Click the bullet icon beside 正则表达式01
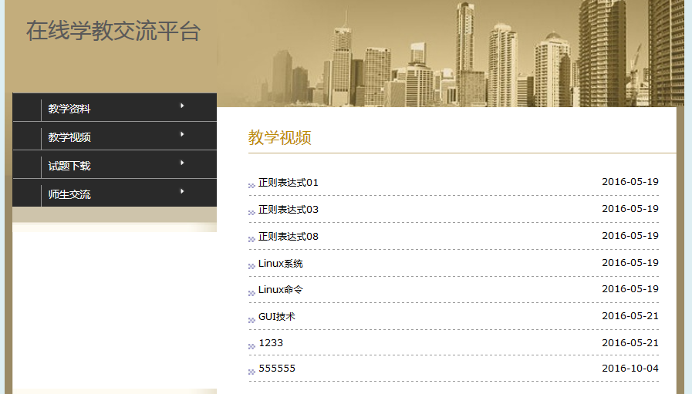This screenshot has height=394, width=692. click(251, 186)
